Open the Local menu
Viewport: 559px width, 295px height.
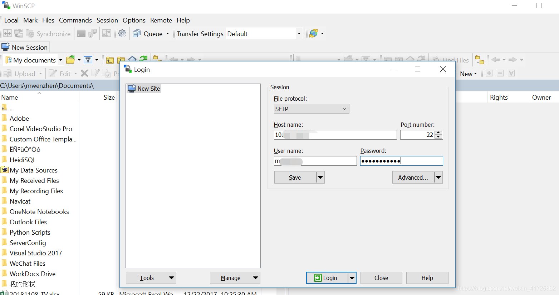coord(11,20)
